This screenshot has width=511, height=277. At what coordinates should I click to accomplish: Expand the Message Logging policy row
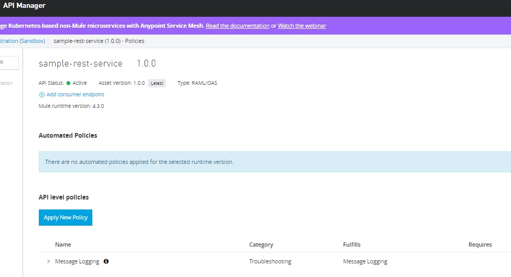tap(48, 261)
